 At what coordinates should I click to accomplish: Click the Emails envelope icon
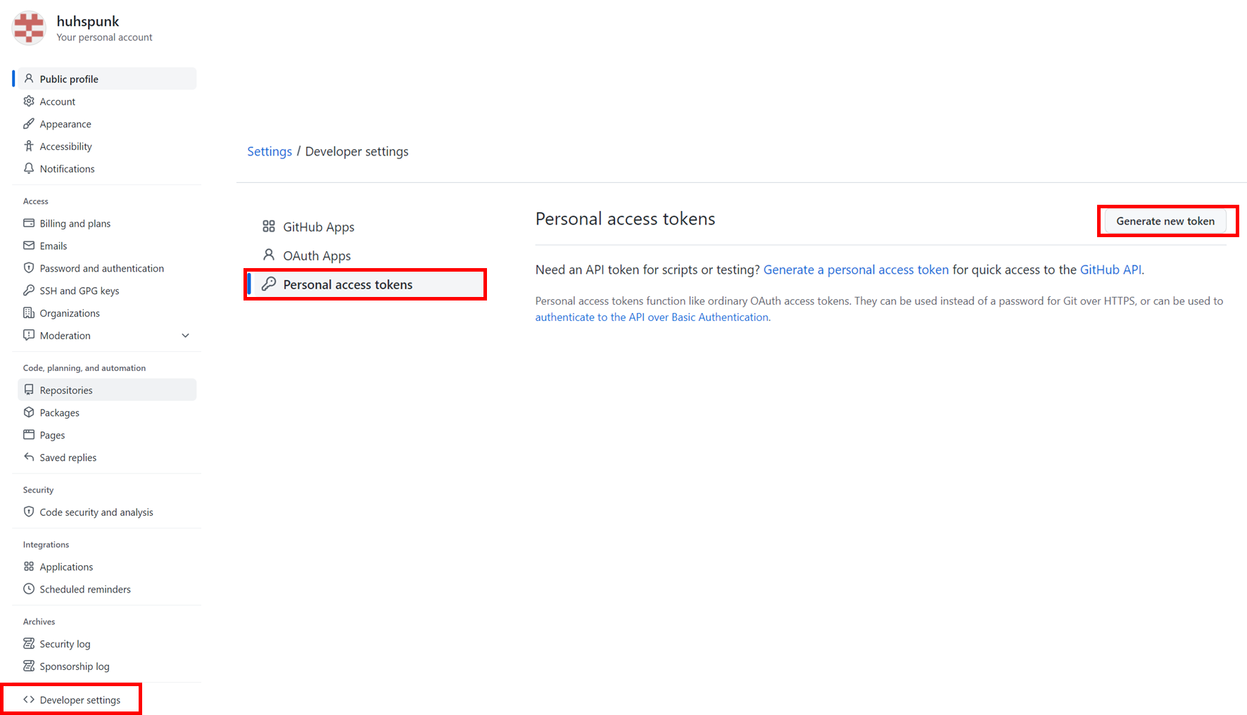coord(29,246)
